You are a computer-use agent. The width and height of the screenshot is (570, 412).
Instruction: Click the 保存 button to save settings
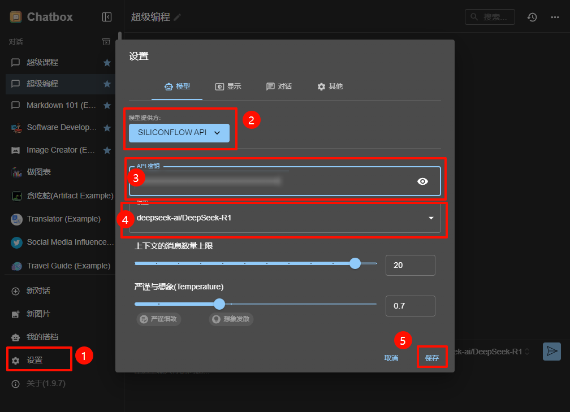[x=432, y=358]
